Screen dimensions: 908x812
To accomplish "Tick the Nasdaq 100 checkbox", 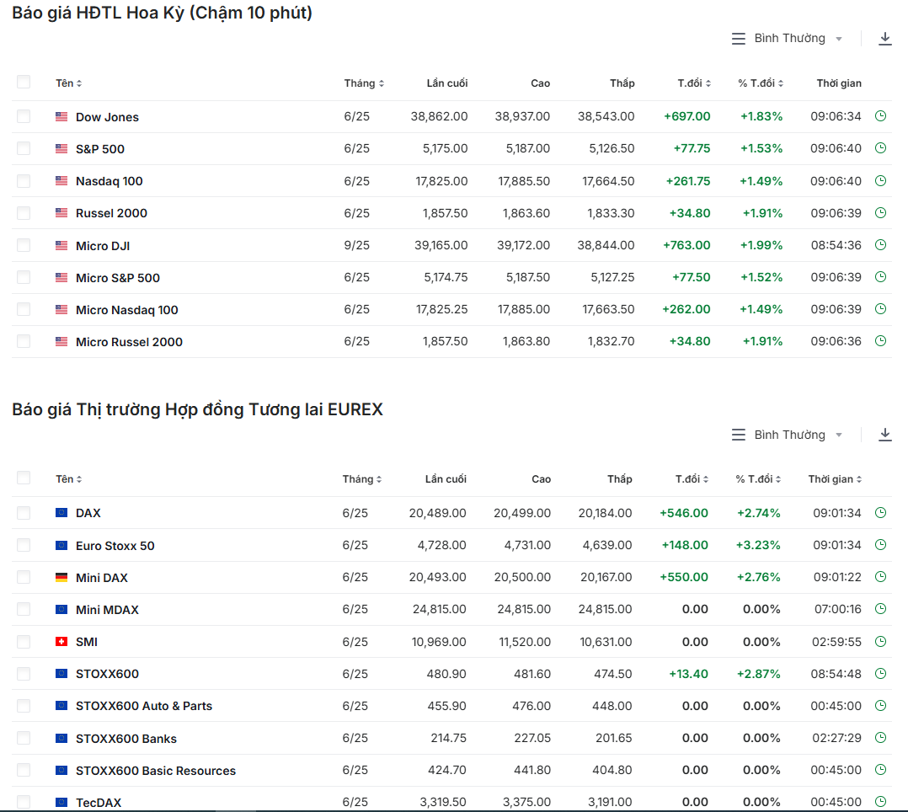I will (24, 181).
